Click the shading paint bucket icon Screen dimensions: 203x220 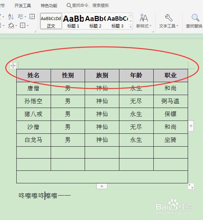point(11,25)
